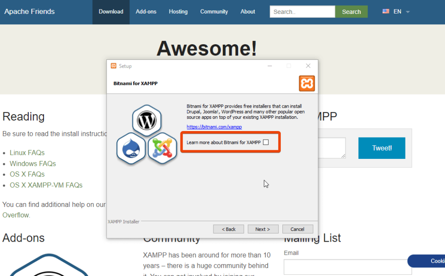The width and height of the screenshot is (445, 276).
Task: Open the About page from the navbar
Action: [x=248, y=12]
